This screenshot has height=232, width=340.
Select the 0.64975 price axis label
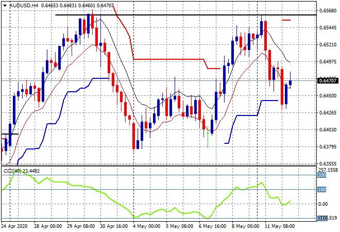coord(328,62)
